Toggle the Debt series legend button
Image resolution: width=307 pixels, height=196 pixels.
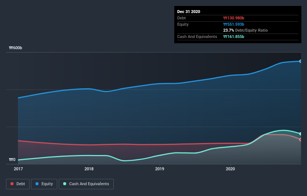pyautogui.click(x=18, y=184)
